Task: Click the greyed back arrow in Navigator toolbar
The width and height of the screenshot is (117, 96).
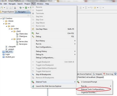Action: [x=28, y=15]
